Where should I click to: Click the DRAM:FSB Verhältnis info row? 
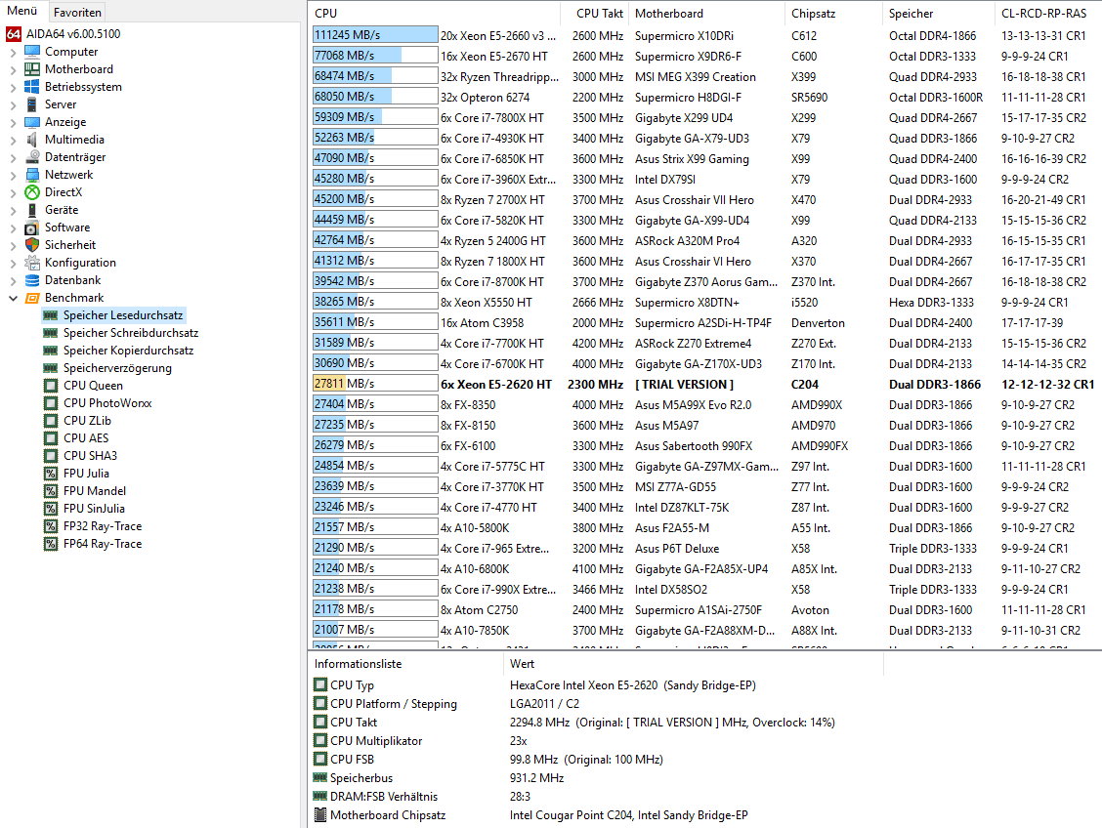tap(705, 796)
